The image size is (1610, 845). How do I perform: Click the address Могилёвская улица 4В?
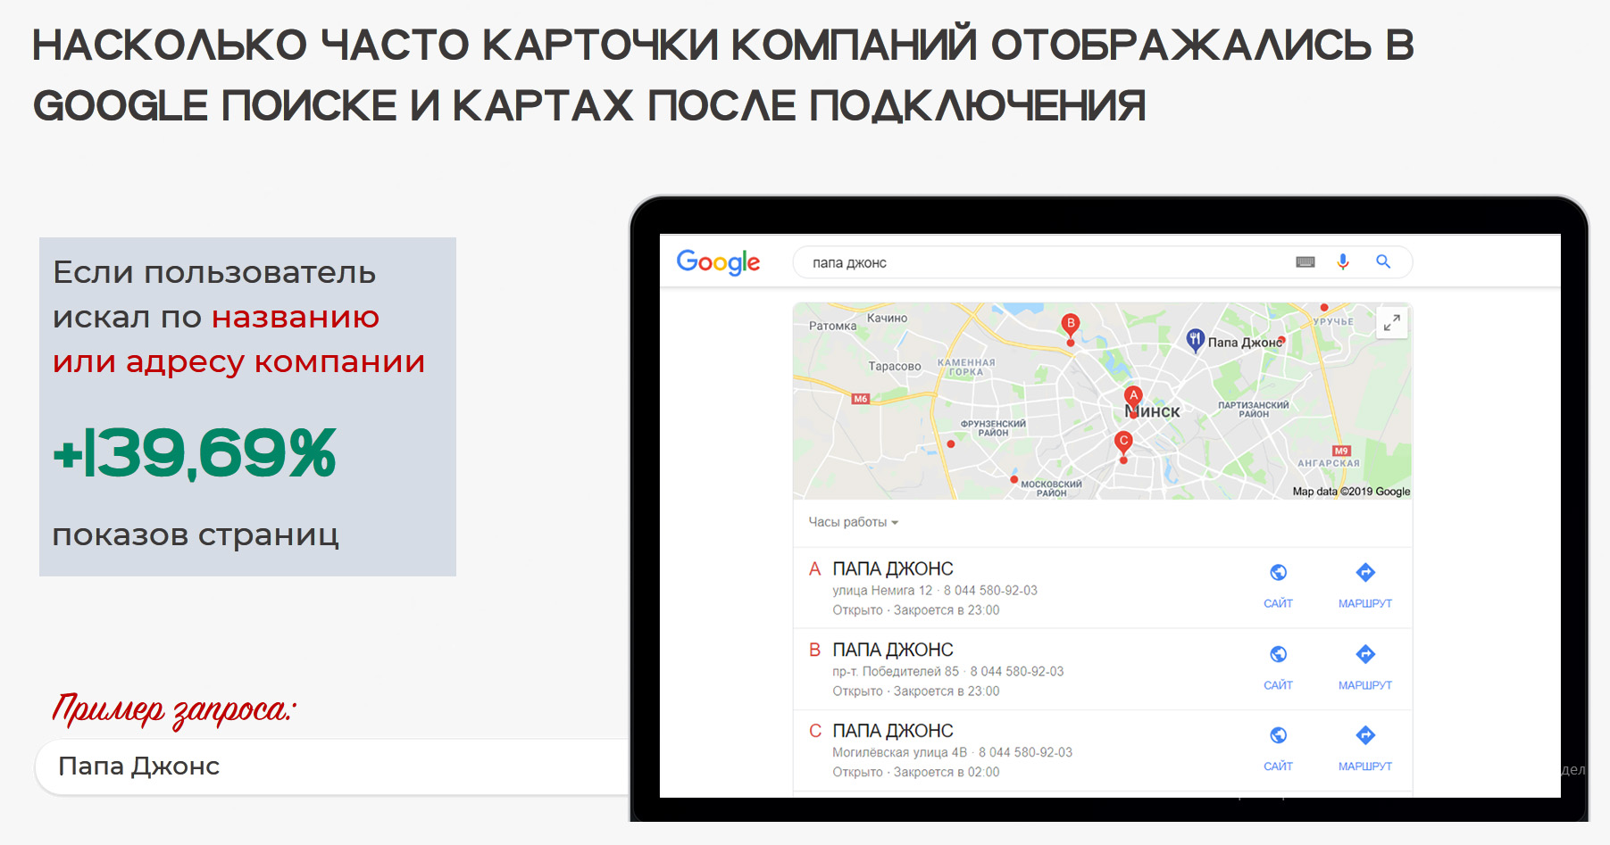click(x=899, y=753)
